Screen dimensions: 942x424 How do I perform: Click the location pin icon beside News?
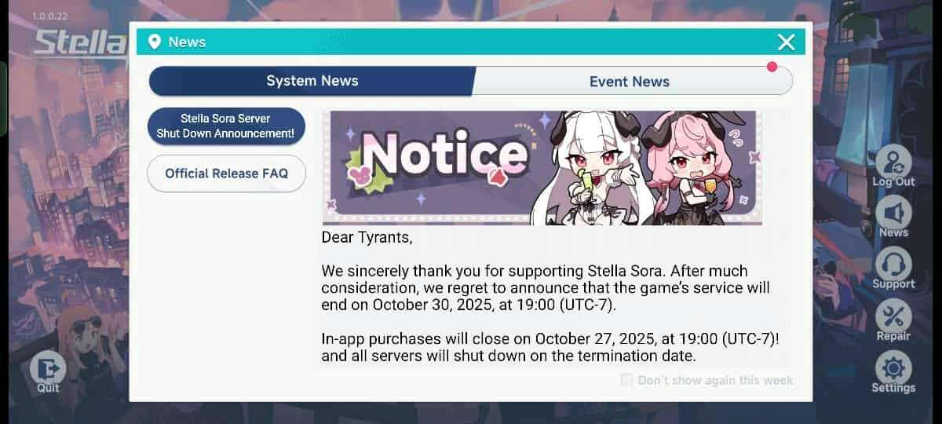[155, 42]
